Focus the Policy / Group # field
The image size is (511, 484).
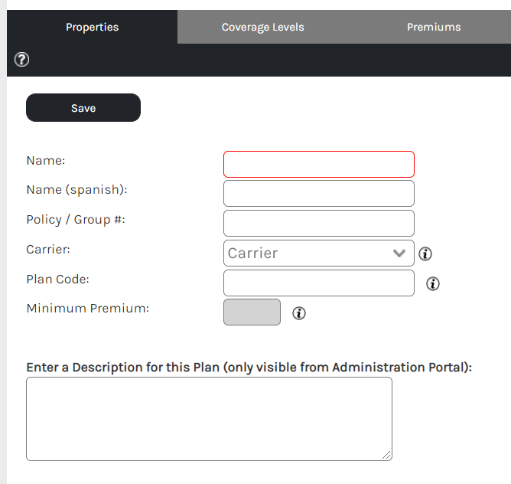(319, 223)
